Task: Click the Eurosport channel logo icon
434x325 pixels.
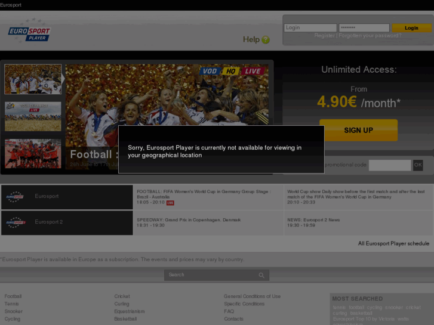Action: pyautogui.click(x=15, y=197)
